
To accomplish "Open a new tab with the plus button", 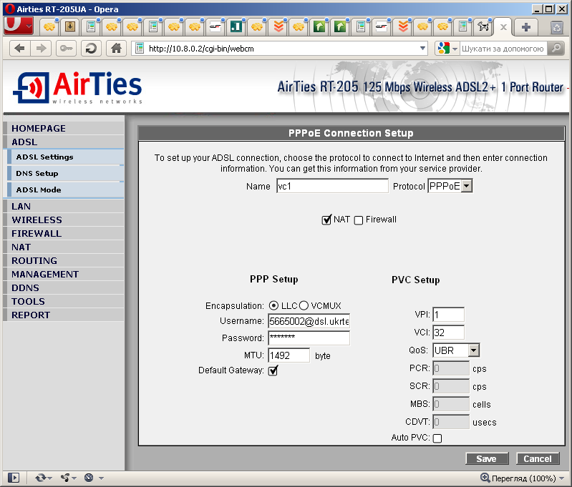I will 525,27.
